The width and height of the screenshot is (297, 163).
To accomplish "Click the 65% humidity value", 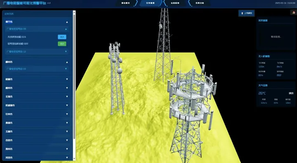I will pyautogui.click(x=276, y=103).
